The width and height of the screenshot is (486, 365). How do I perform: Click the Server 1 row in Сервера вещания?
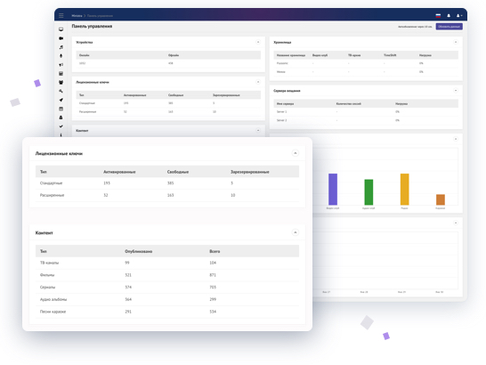click(x=366, y=111)
